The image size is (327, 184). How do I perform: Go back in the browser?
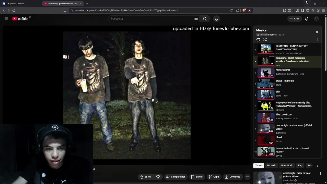(4, 10)
